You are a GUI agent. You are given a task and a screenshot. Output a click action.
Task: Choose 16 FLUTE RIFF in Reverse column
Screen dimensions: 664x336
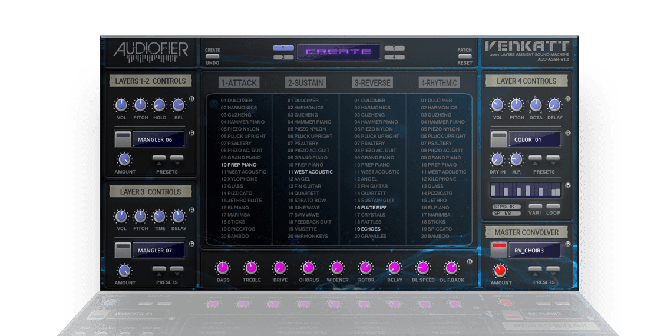[x=371, y=207]
